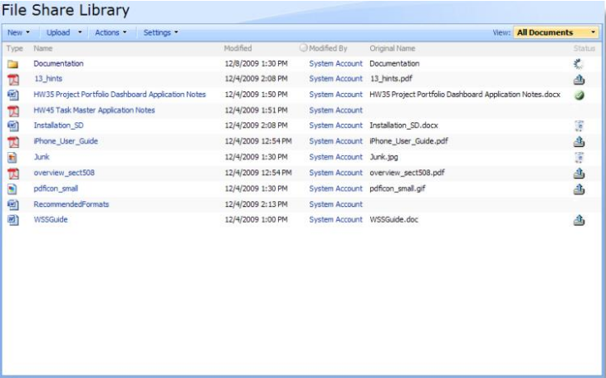Open the Settings menu

(x=160, y=32)
